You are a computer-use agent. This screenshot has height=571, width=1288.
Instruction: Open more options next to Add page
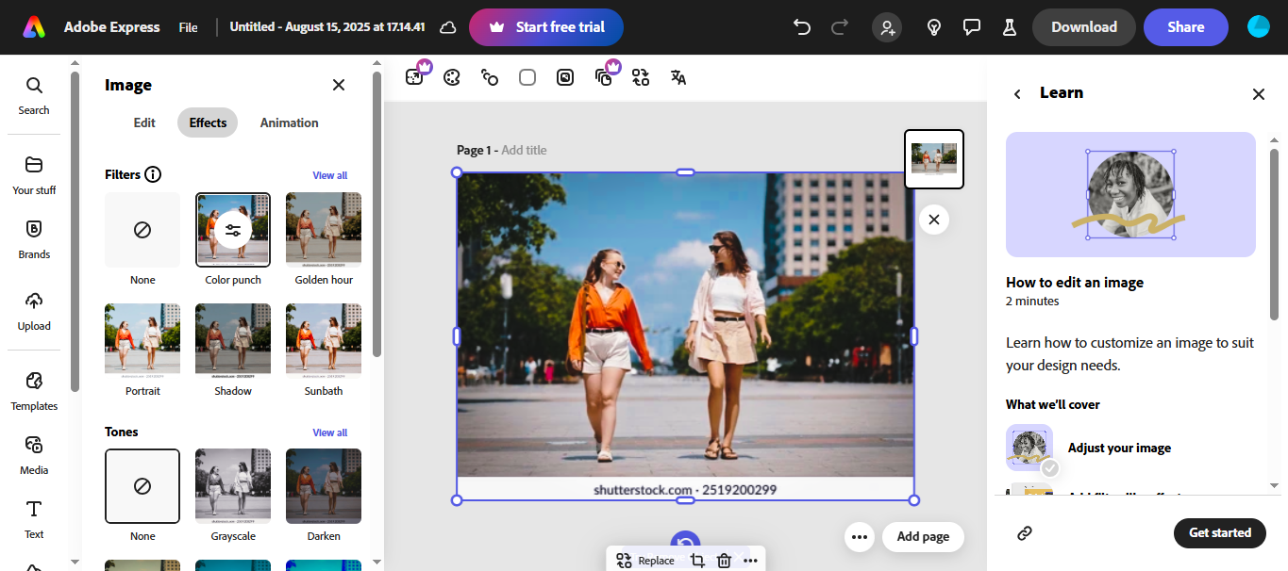pos(859,536)
